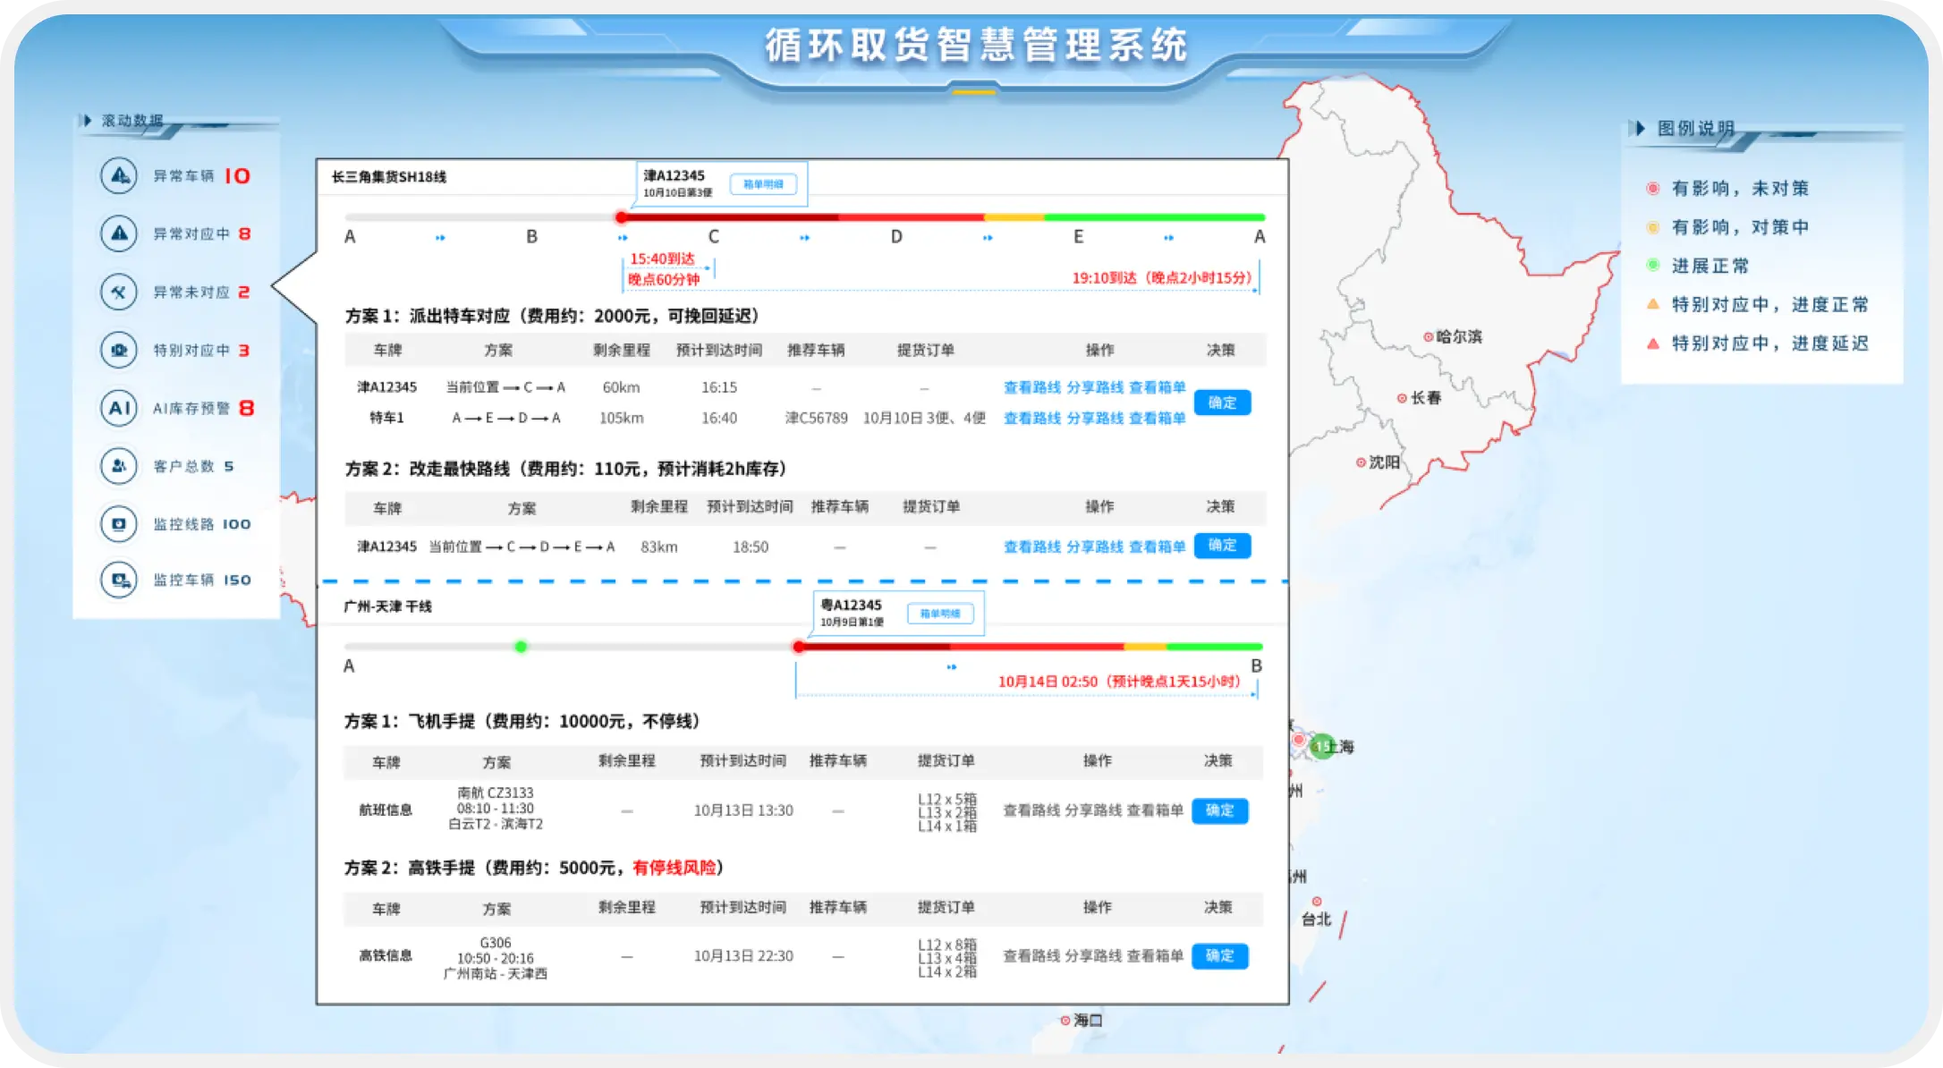The height and width of the screenshot is (1068, 1943).
Task: Click green dot on 广州-天津 干线 progress bar
Action: [x=521, y=647]
